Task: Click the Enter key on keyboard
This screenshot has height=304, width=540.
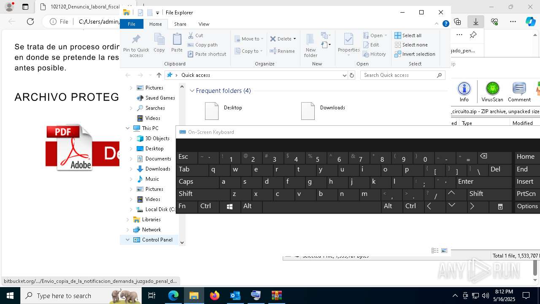Action: [x=483, y=182]
